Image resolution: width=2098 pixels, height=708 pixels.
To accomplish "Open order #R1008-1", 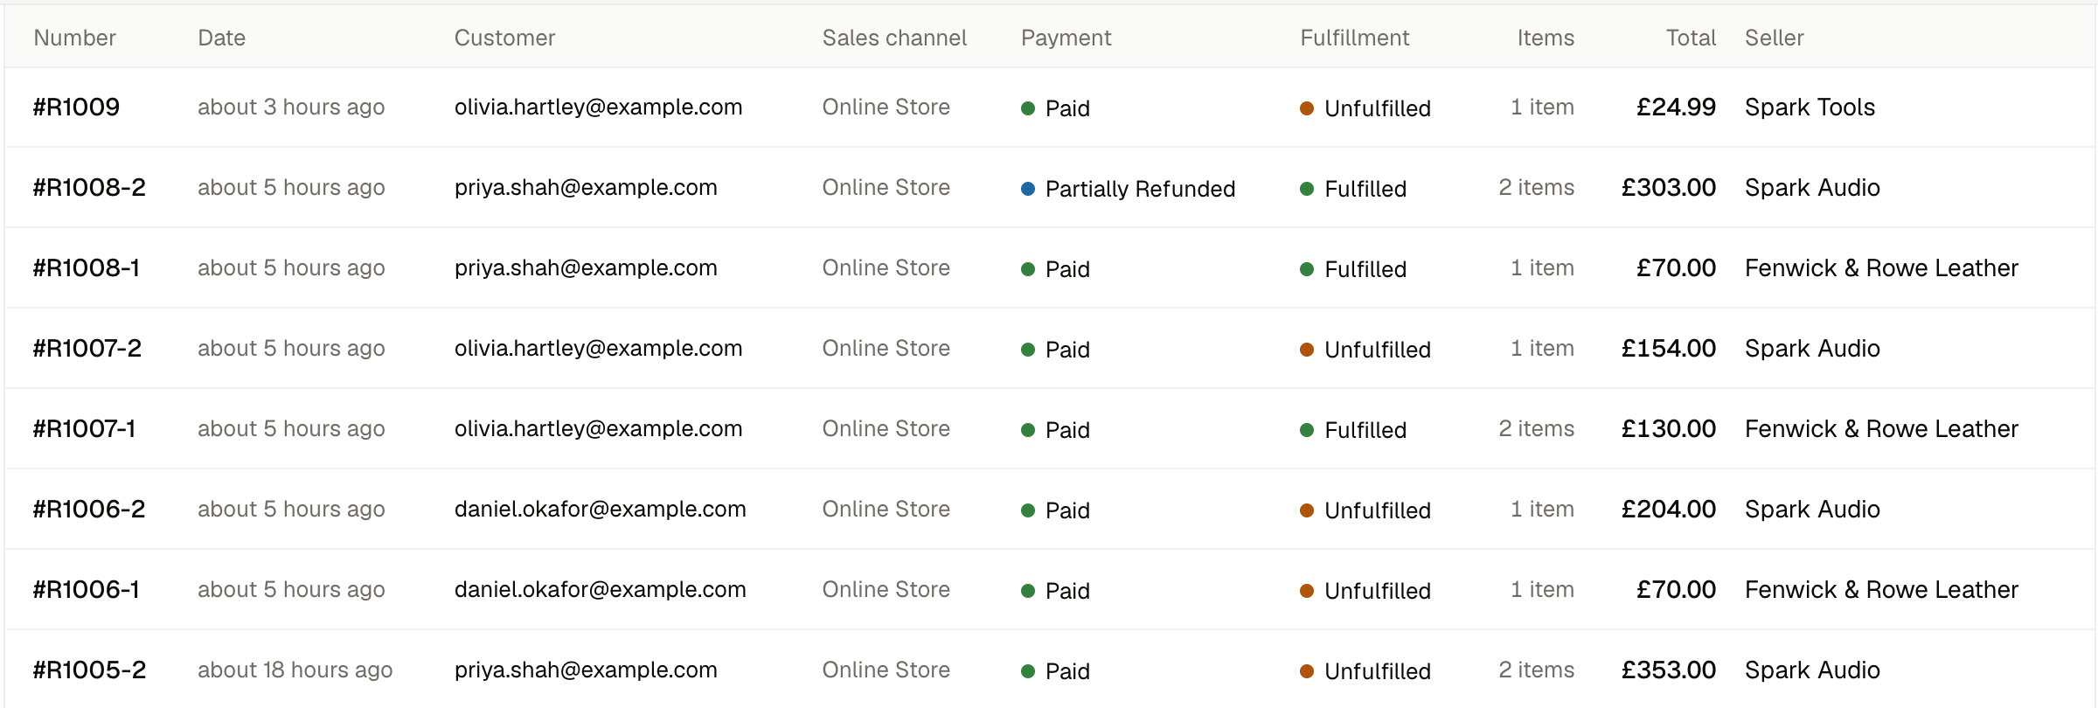I will [87, 268].
